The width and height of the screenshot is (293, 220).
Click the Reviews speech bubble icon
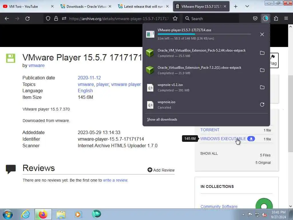coord(11,169)
